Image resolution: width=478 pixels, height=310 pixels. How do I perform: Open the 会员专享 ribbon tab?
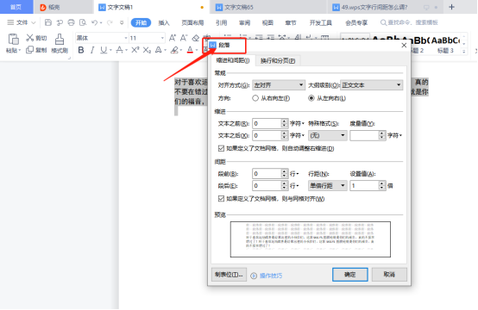point(356,22)
